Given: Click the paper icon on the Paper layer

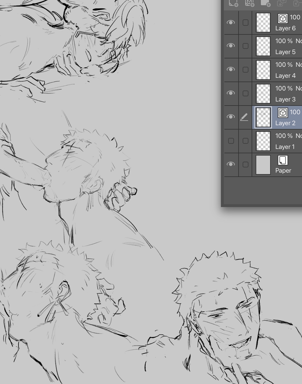Looking at the screenshot, I should (283, 160).
